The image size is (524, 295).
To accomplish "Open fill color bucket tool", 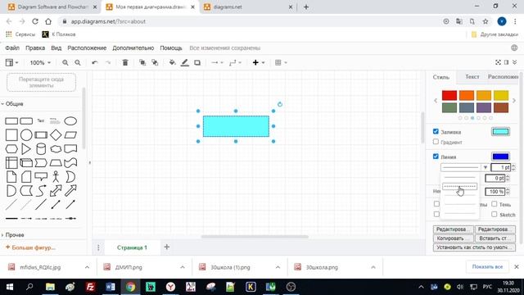I will pos(172,62).
